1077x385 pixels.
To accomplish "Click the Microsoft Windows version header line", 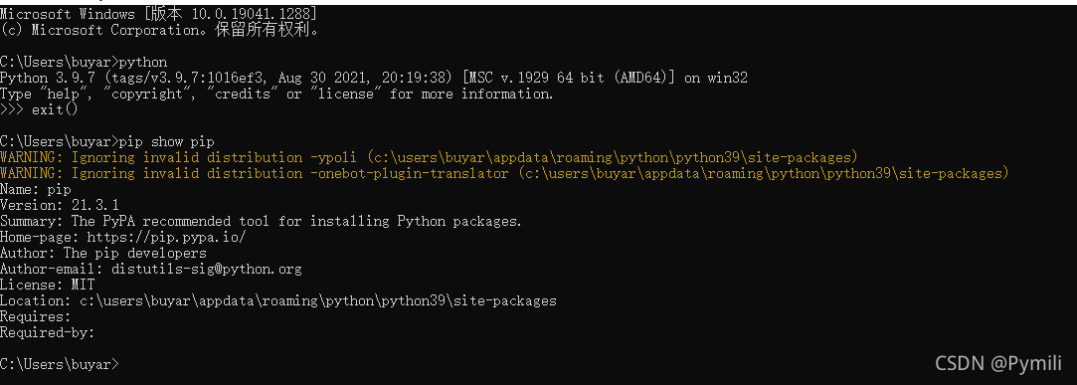I will [159, 14].
